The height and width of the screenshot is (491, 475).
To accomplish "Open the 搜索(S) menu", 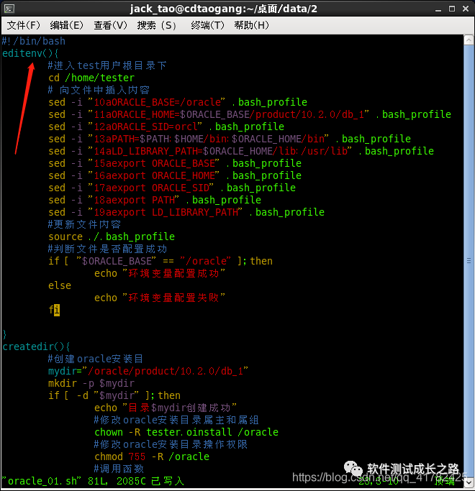I will click(x=156, y=25).
